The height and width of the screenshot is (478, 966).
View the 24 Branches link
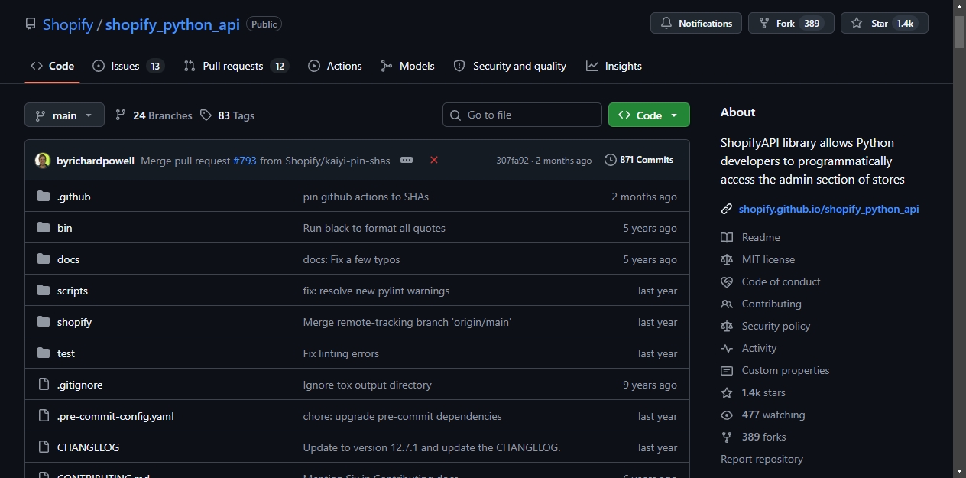click(x=154, y=115)
